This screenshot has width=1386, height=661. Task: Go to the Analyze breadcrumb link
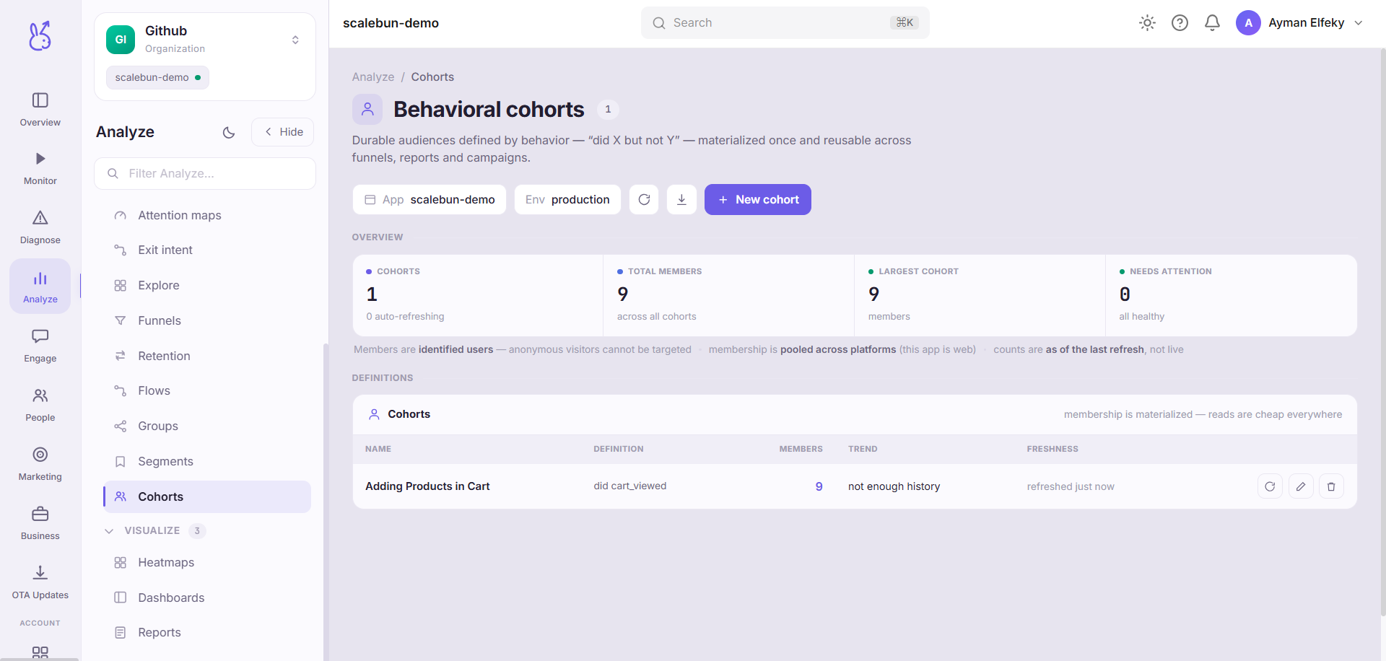[373, 77]
